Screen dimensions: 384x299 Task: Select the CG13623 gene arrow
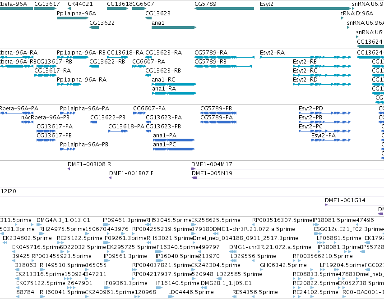[148, 18]
